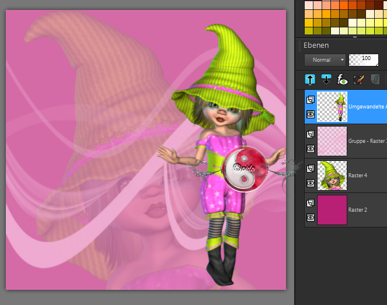
Task: Select the Raster 2 layer name
Action: (358, 209)
